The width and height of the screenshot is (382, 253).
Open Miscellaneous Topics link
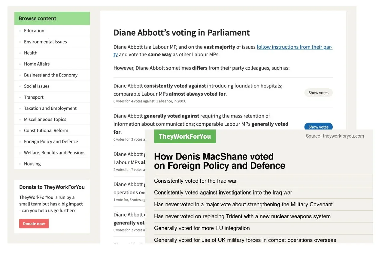tap(45, 119)
